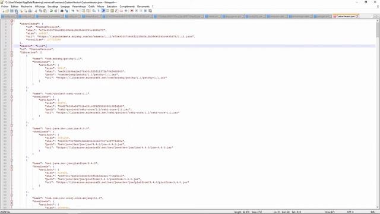Click the Replace toolbar icon
Image resolution: width=380 pixels, height=214 pixels.
click(x=66, y=11)
